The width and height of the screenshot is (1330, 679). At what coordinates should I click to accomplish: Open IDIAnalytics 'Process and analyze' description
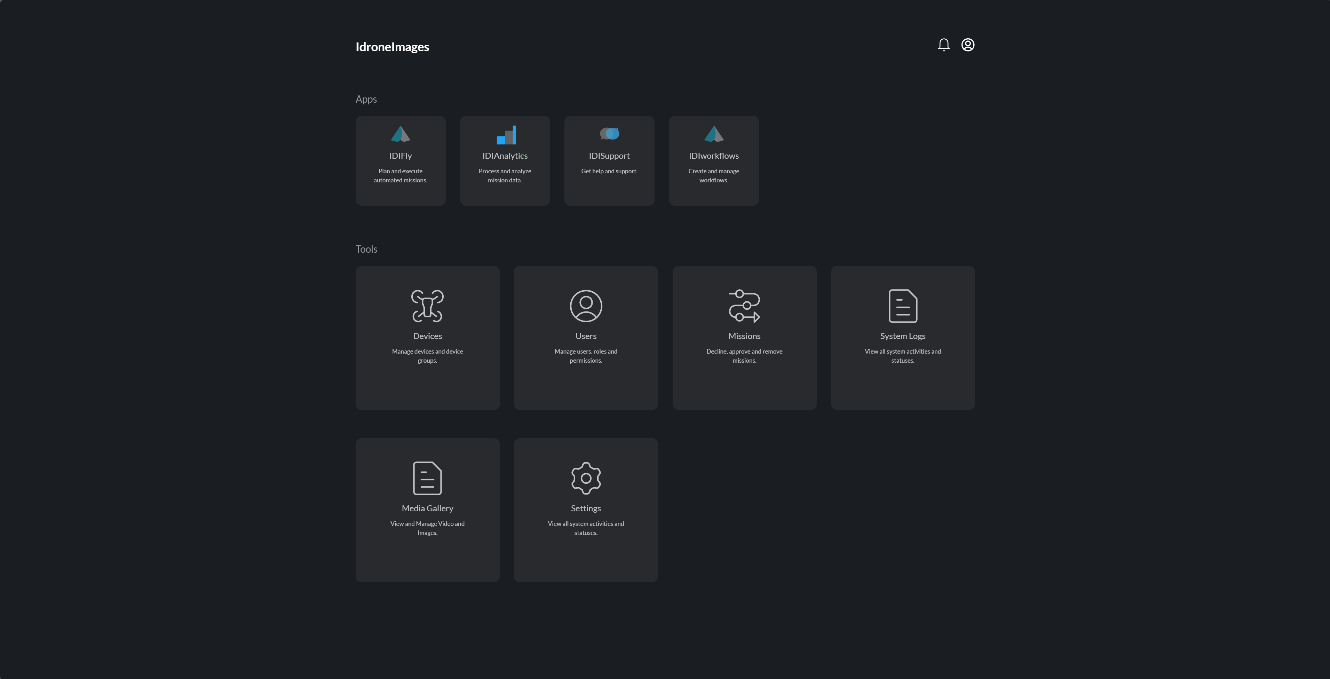[x=505, y=175]
